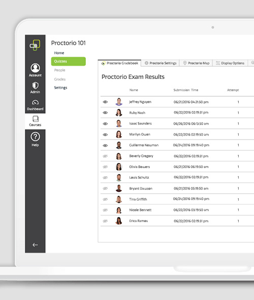Show the hidden eye for Beverly Gregory
The image size is (254, 300).
pos(105,156)
